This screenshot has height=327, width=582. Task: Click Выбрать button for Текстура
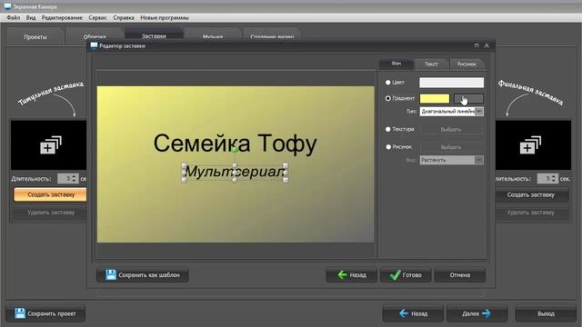[x=451, y=129]
